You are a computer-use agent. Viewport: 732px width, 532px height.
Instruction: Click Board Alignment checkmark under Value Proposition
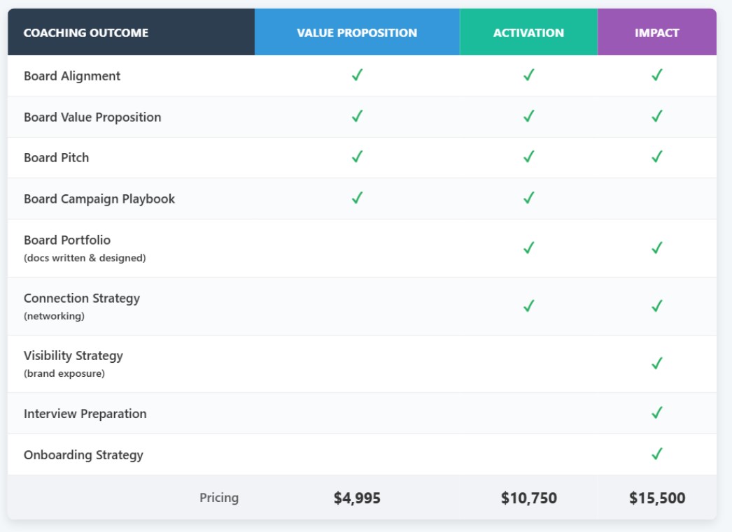357,76
